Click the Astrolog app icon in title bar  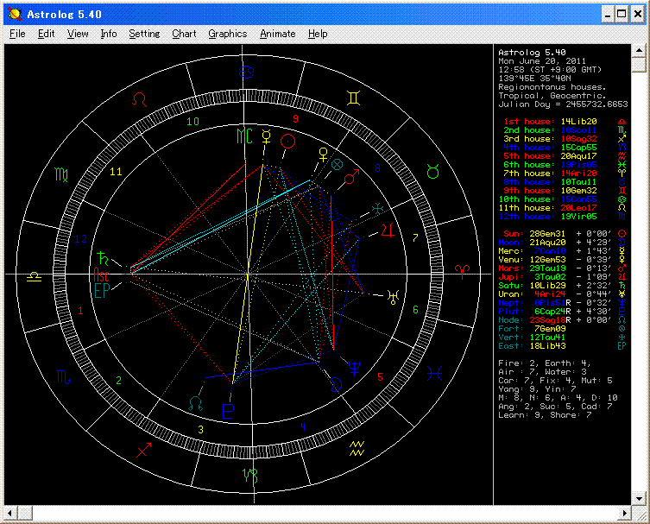pyautogui.click(x=13, y=14)
